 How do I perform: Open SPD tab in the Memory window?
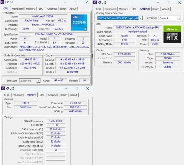pos(42,95)
